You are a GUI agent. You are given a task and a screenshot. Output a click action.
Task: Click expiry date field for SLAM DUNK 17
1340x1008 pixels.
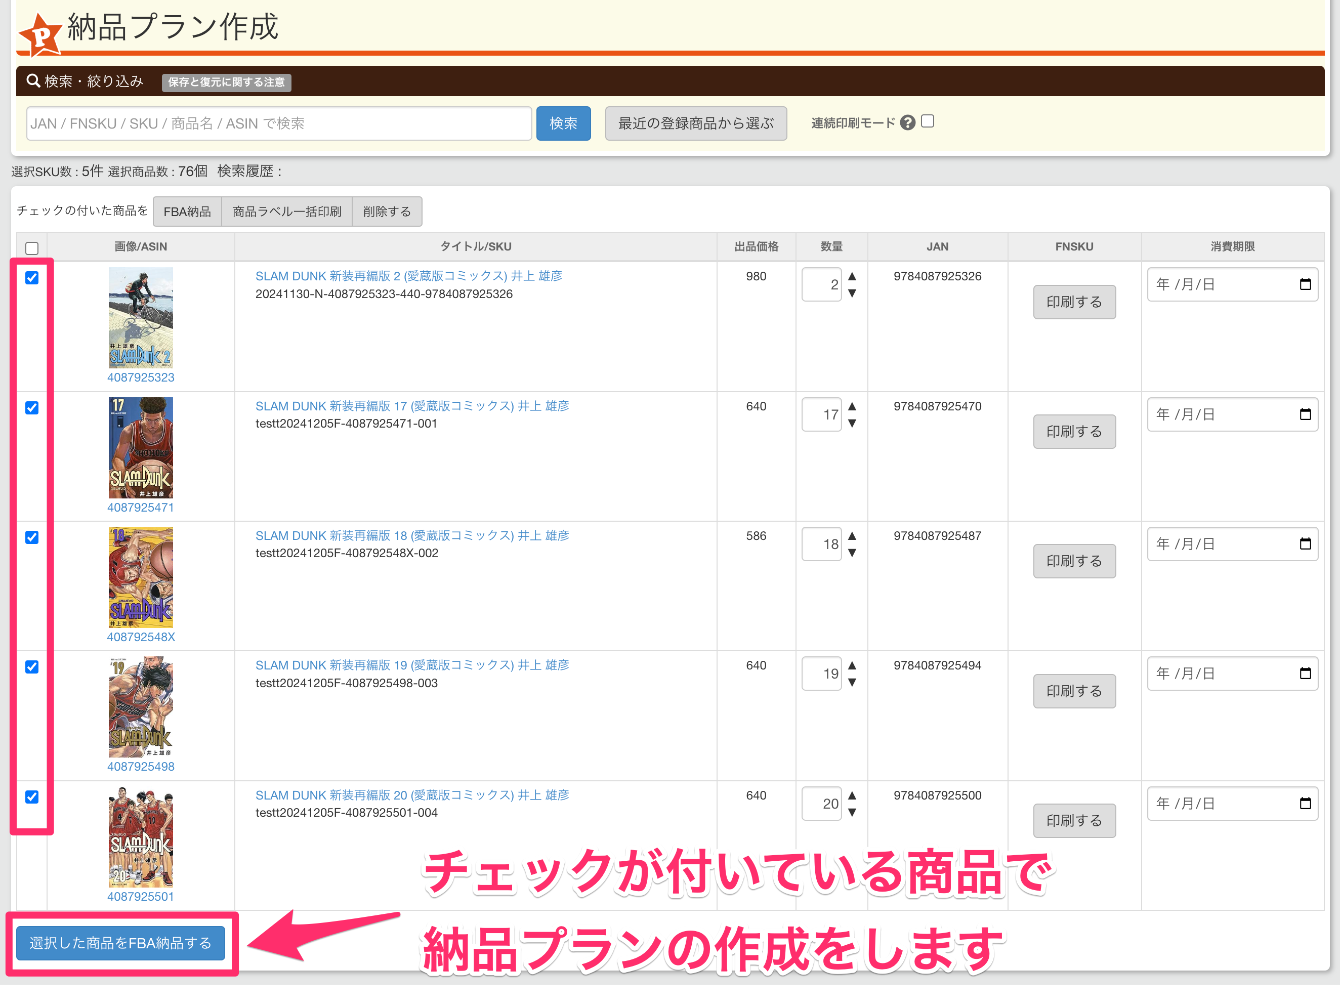point(1232,414)
